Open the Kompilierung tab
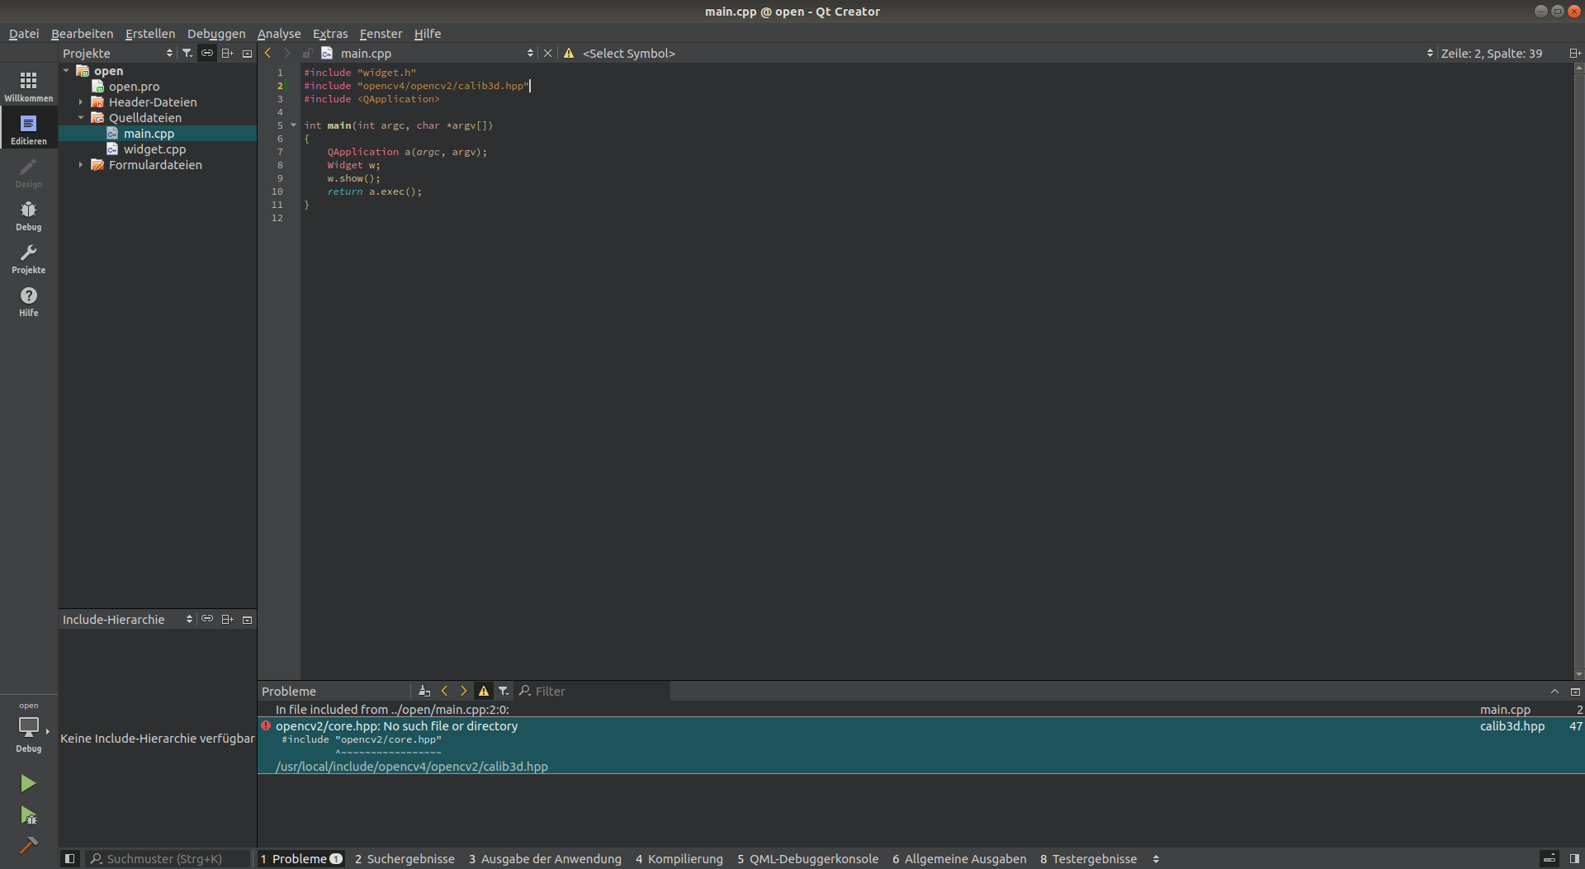 (x=679, y=858)
